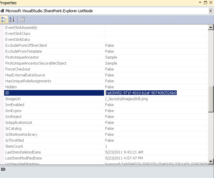The height and width of the screenshot is (178, 214).
Task: Select the LastItemDeletedDate property
Action: pos(23,152)
